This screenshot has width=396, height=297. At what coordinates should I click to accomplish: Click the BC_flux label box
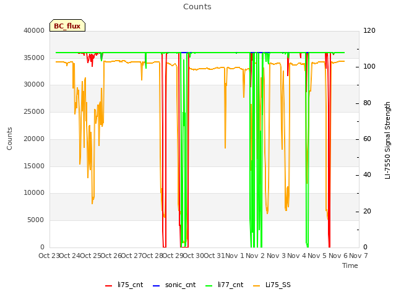67,25
